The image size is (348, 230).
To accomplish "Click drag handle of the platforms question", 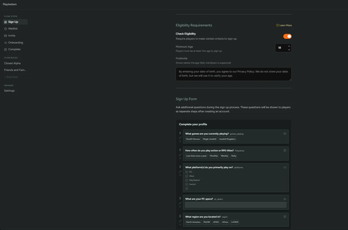I will pos(180,167).
